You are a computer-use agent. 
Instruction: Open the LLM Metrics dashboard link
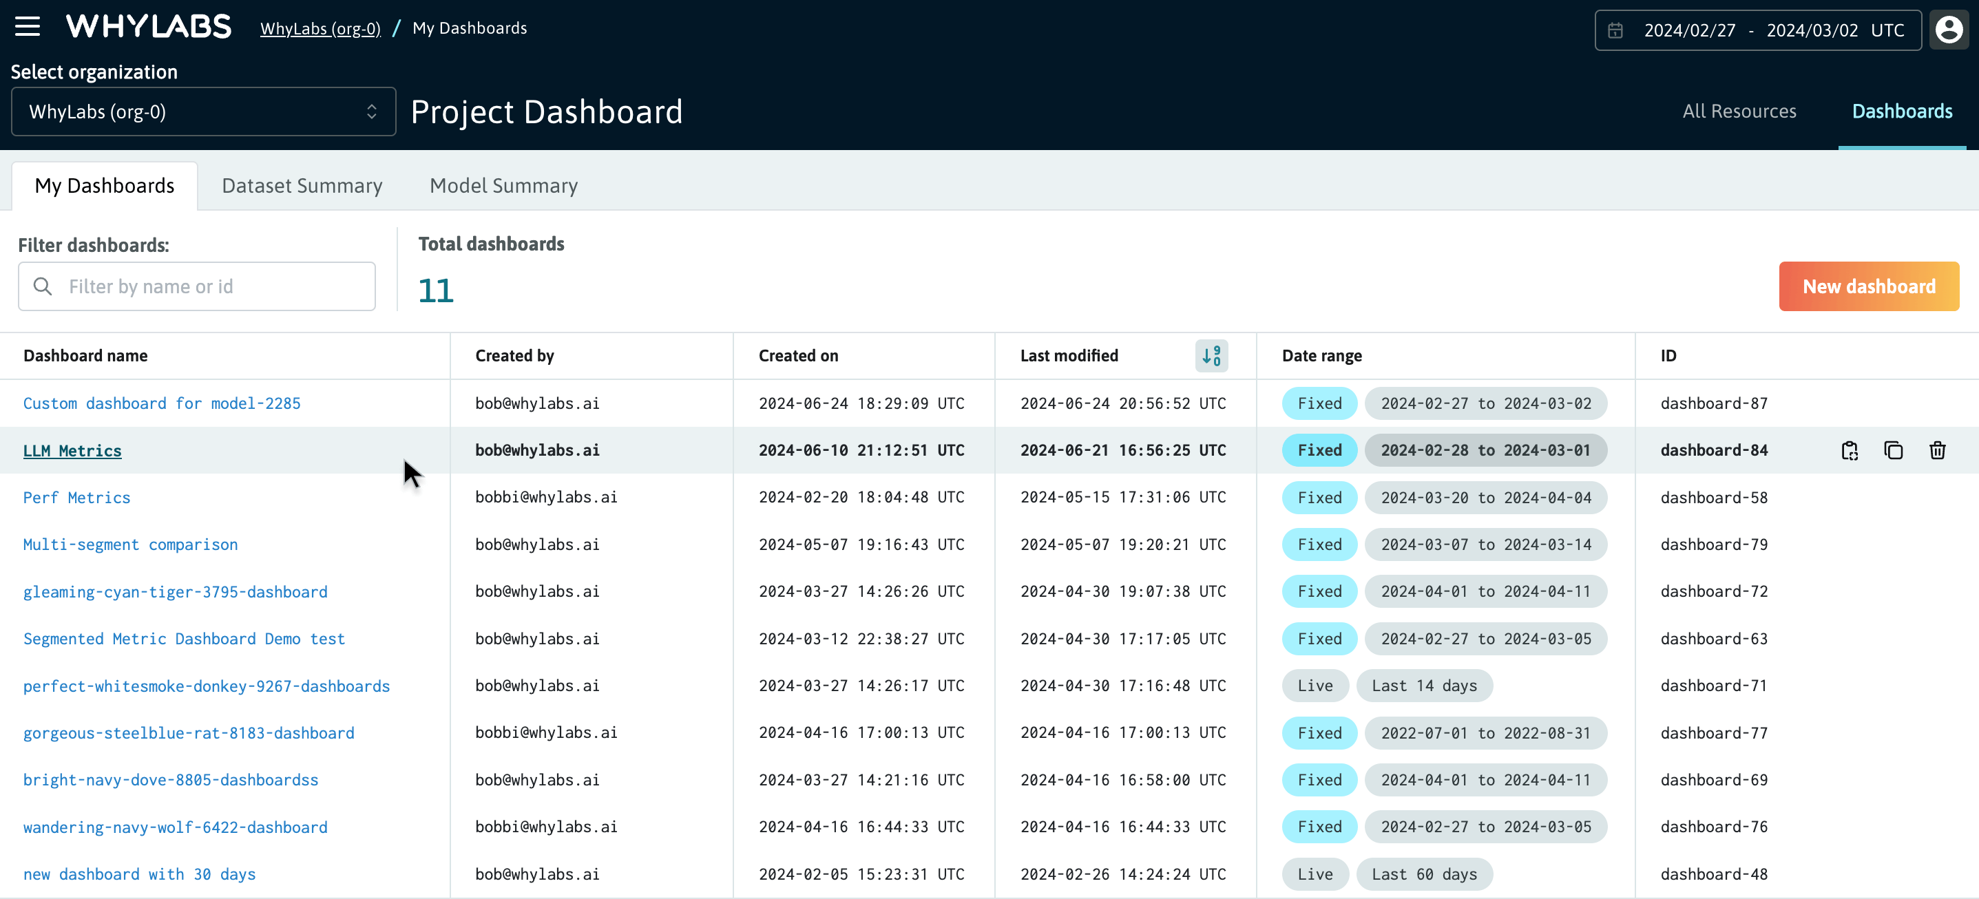[72, 450]
